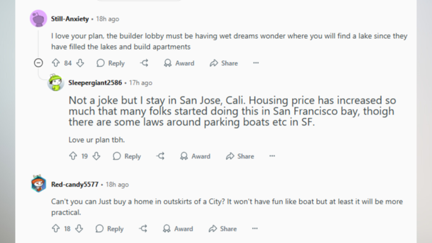This screenshot has height=243, width=432.
Task: Reply to Still-Anxiety's comment
Action: (111, 63)
